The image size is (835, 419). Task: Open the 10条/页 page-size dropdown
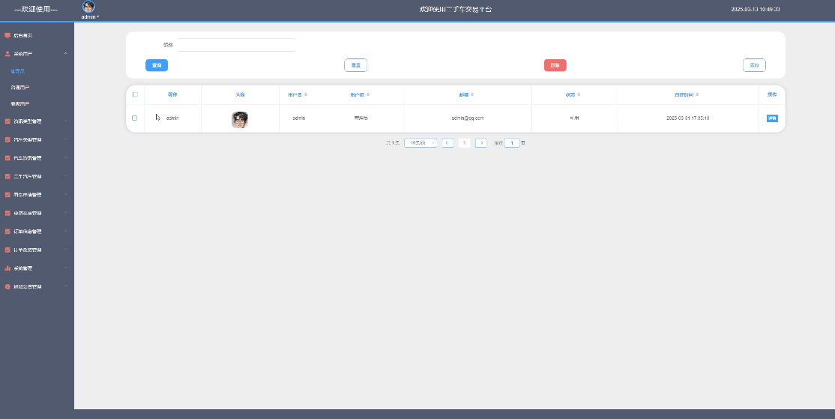420,142
